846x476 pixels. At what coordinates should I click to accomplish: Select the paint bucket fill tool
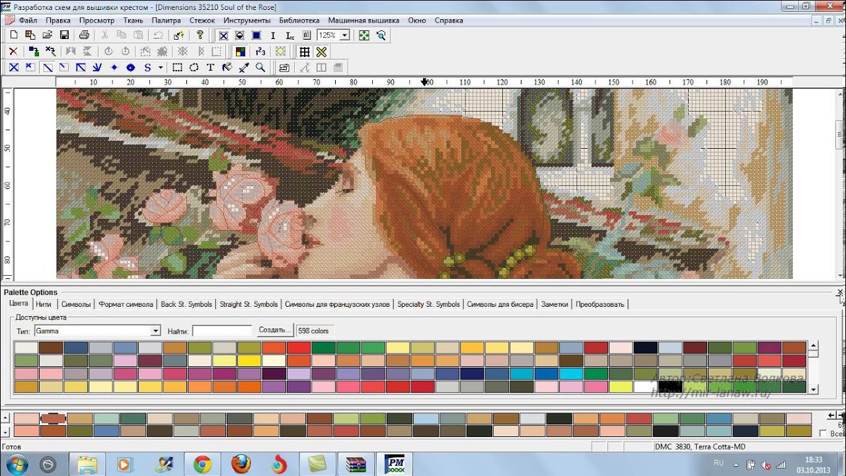tap(227, 67)
